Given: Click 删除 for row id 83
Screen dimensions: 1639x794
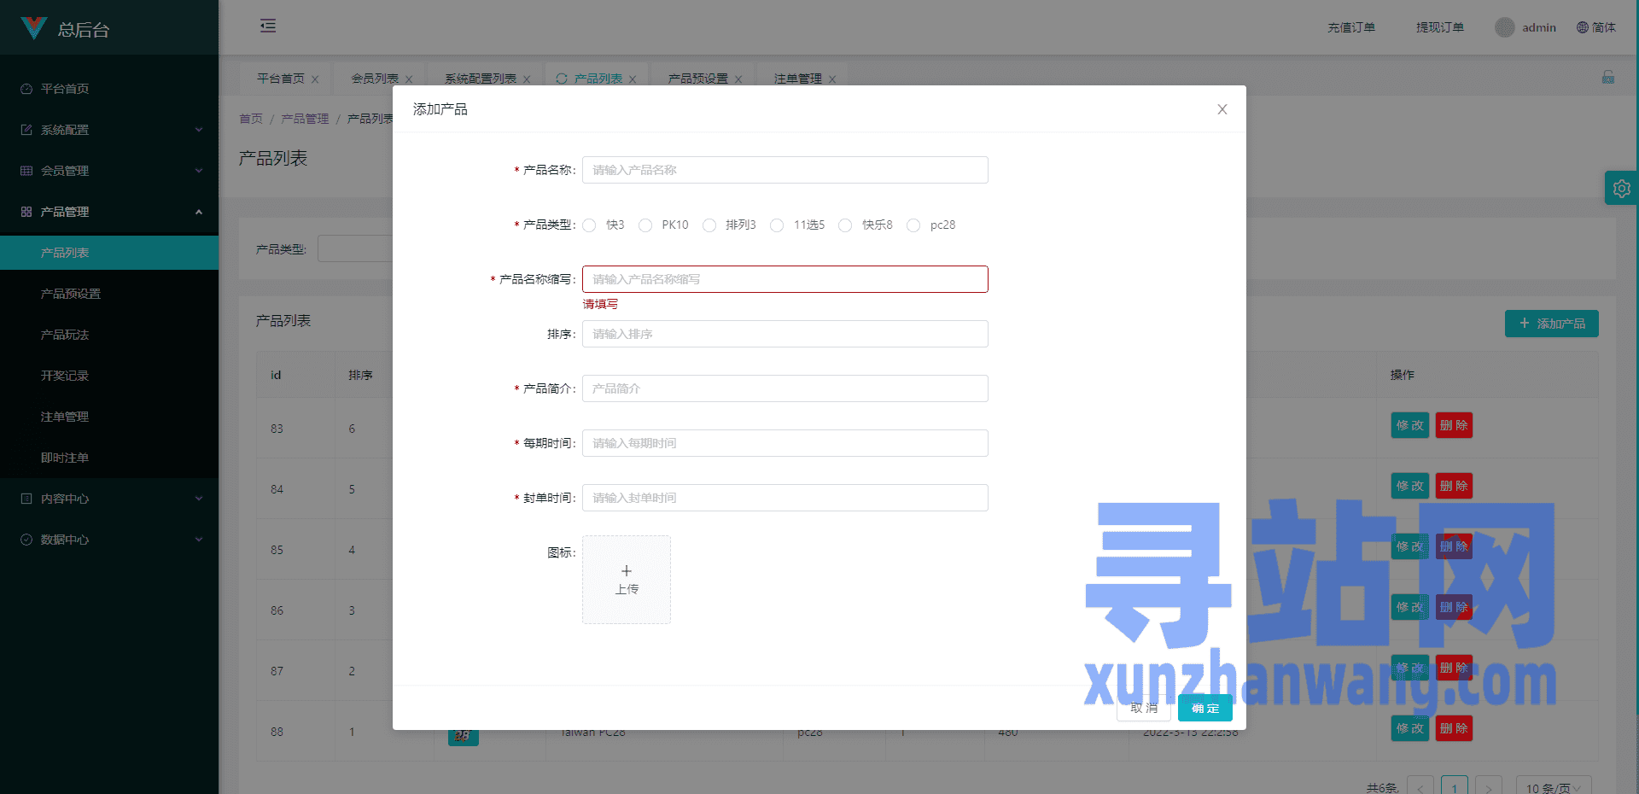Looking at the screenshot, I should pos(1454,425).
